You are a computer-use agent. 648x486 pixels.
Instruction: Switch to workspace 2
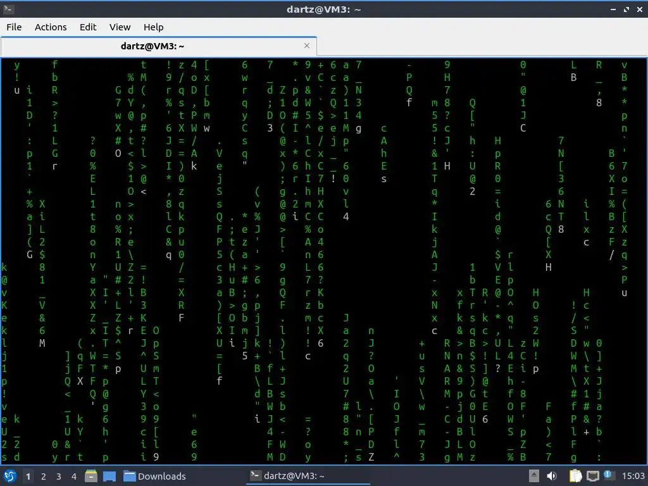pos(44,477)
